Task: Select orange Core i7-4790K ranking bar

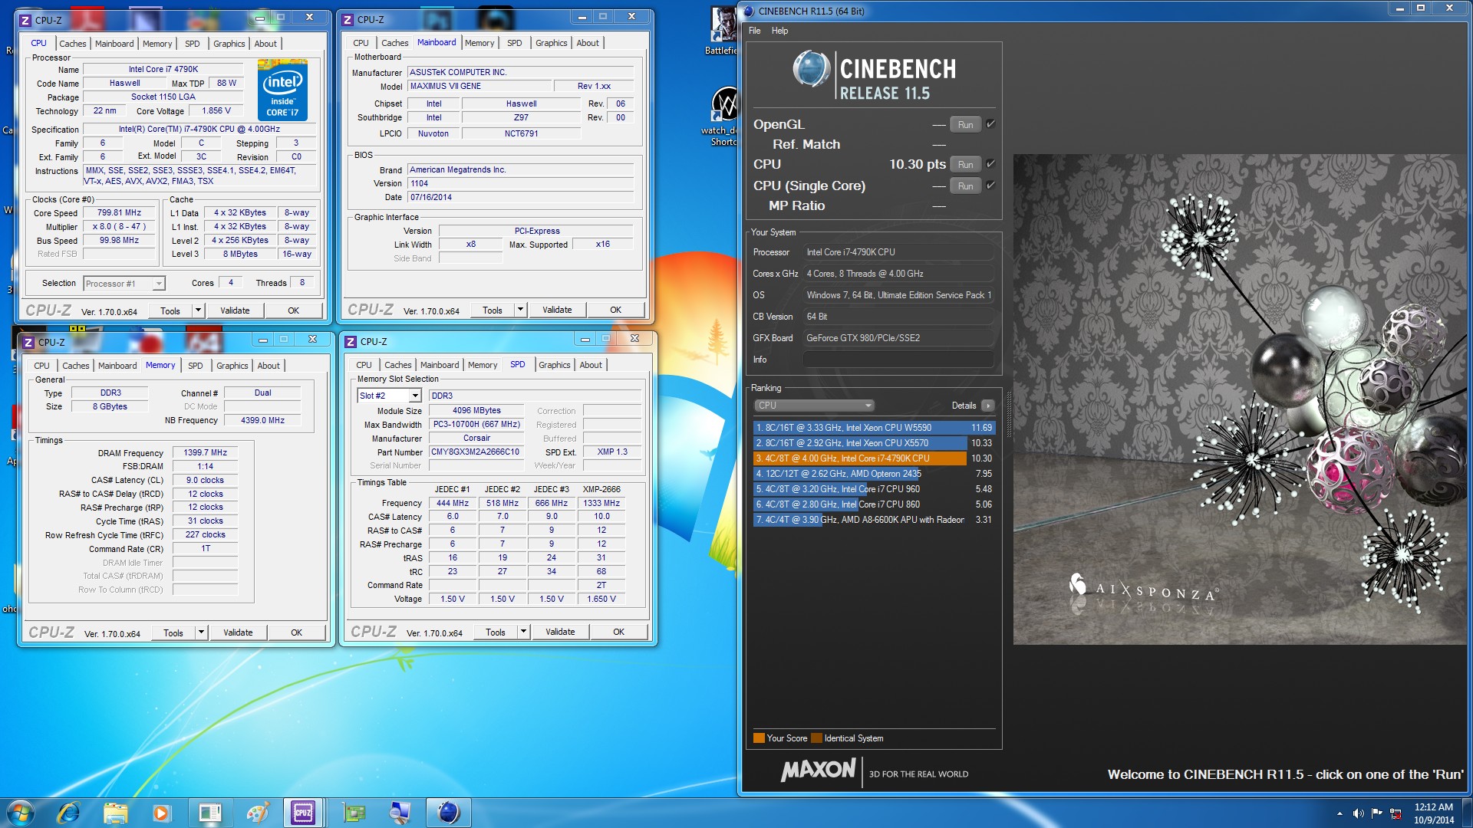Action: coord(860,458)
